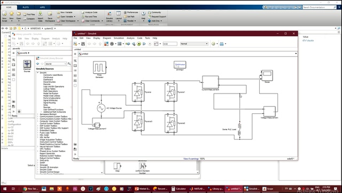Select Sinks in the library tree

click(x=45, y=105)
